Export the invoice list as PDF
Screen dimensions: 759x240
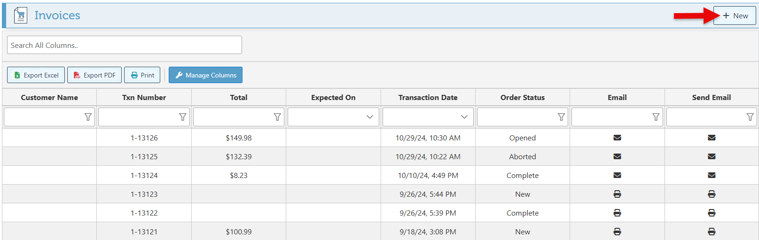click(94, 75)
